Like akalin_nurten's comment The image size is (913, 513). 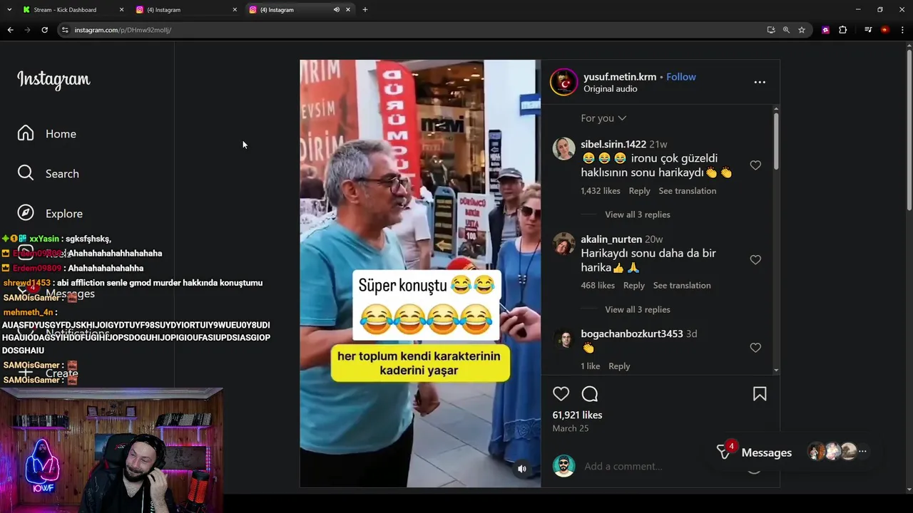[x=755, y=260]
